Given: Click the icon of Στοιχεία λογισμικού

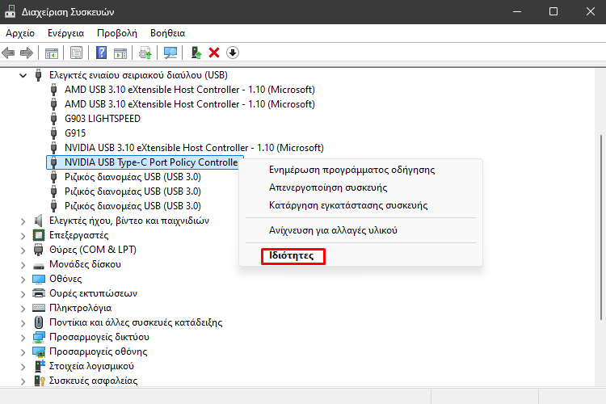Looking at the screenshot, I should coord(40,366).
